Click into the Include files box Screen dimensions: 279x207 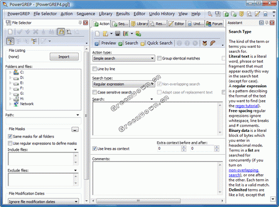[x=41, y=159]
